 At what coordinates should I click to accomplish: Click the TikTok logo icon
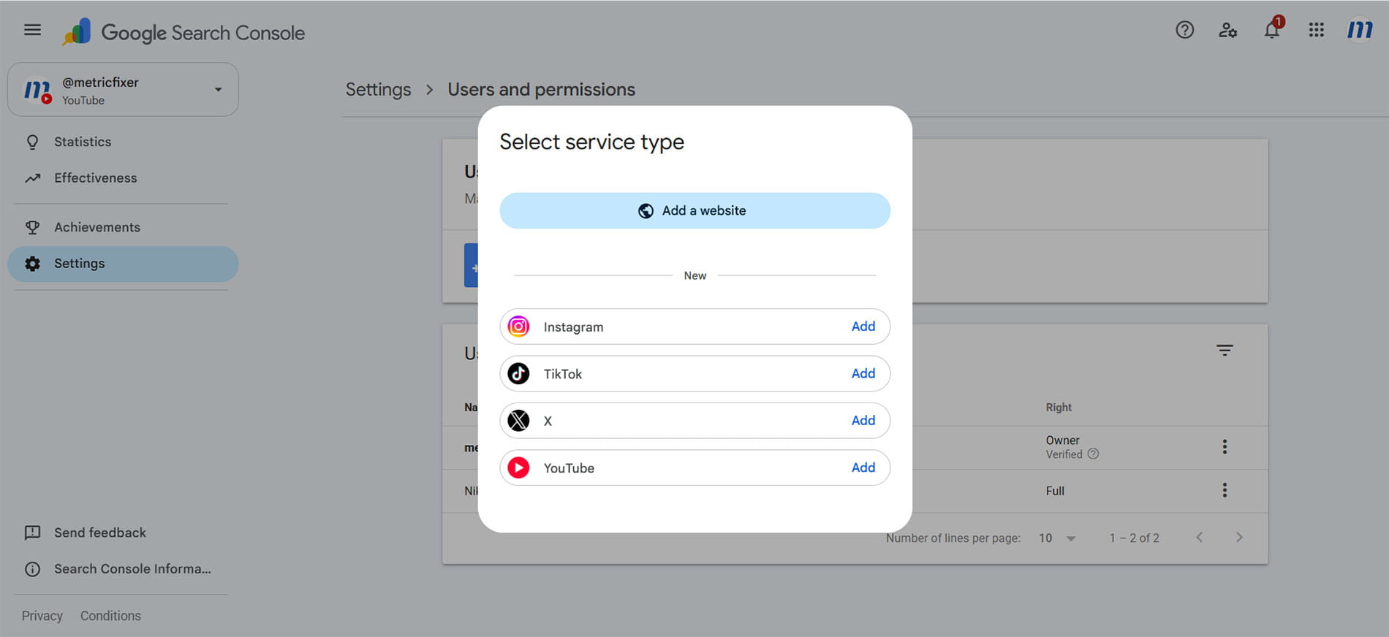coord(518,373)
